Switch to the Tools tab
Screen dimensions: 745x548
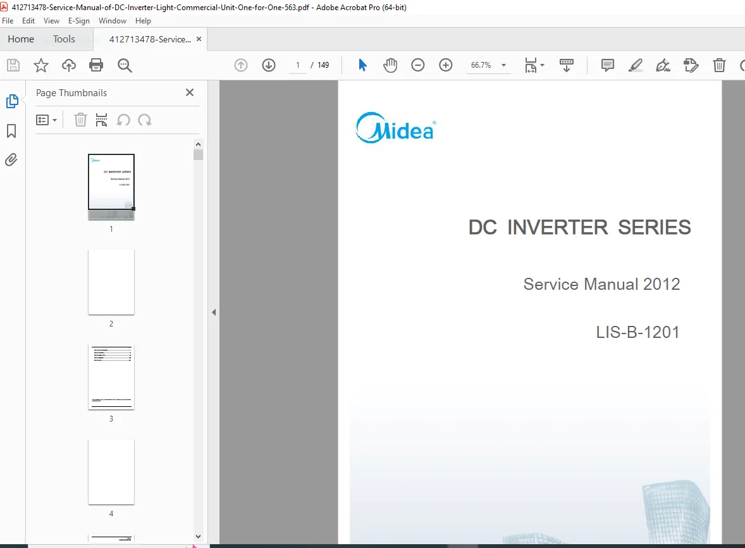tap(64, 39)
